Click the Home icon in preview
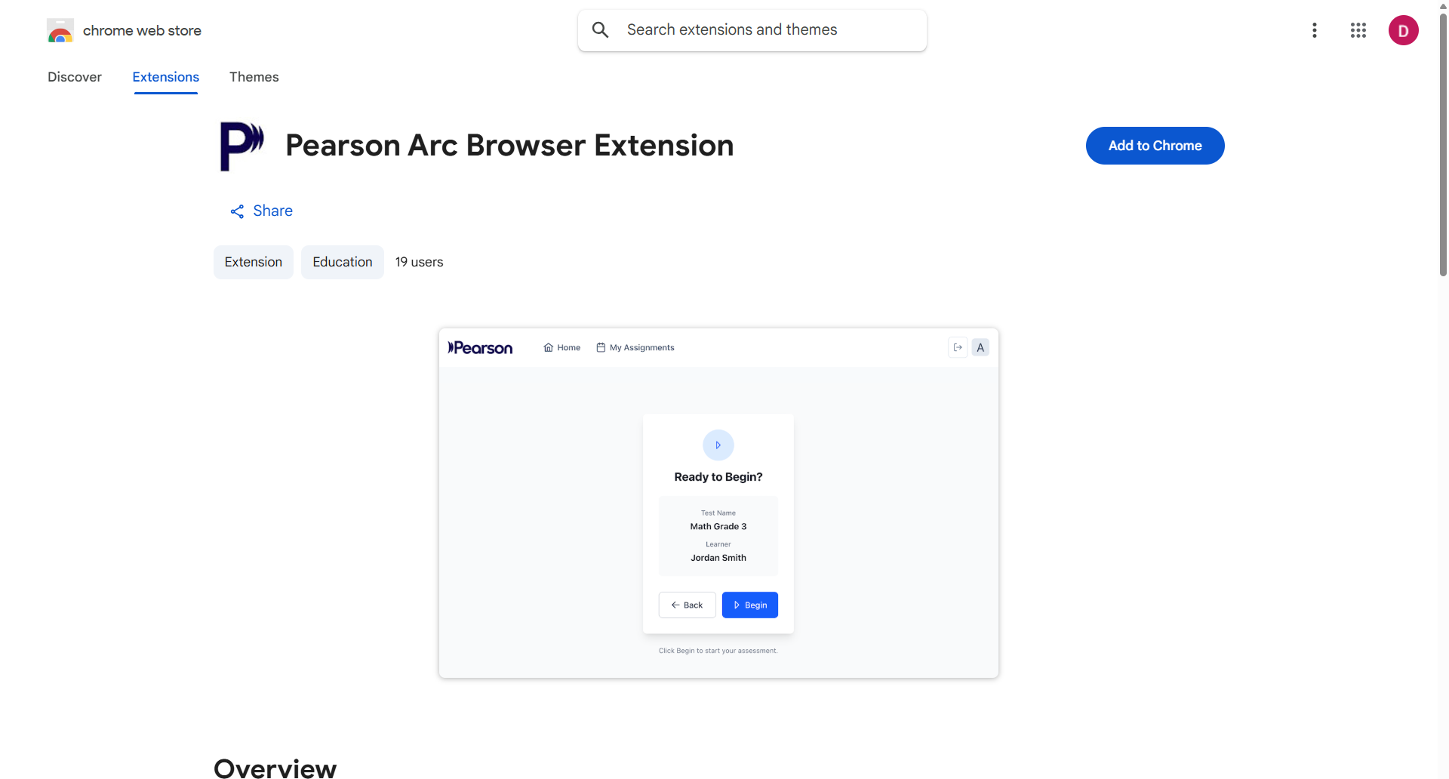The image size is (1449, 779). (x=549, y=348)
